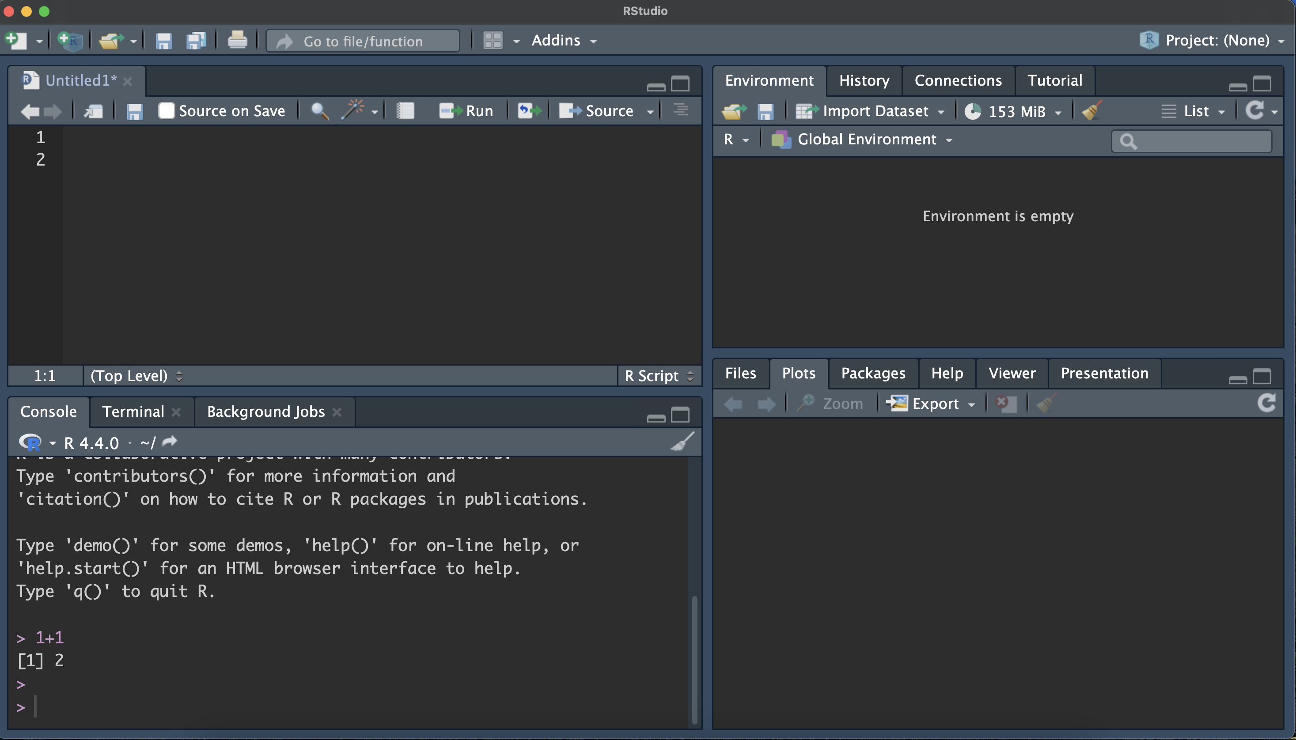
Task: Expand Source button options arrow
Action: (x=650, y=112)
